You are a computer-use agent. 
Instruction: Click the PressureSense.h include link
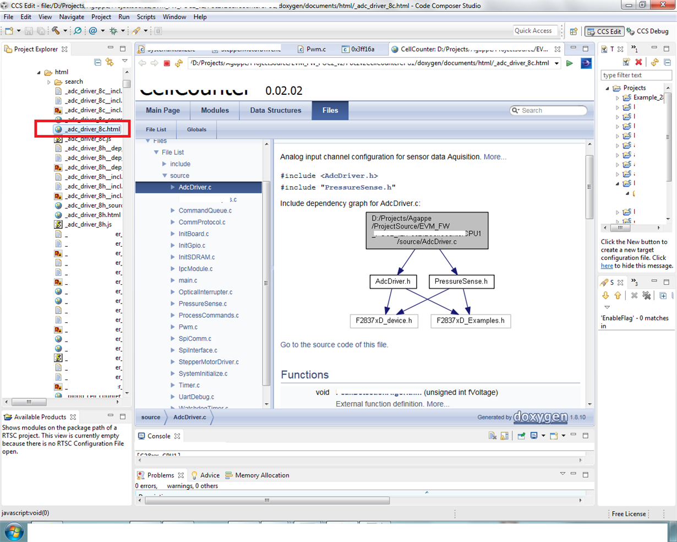tap(357, 187)
